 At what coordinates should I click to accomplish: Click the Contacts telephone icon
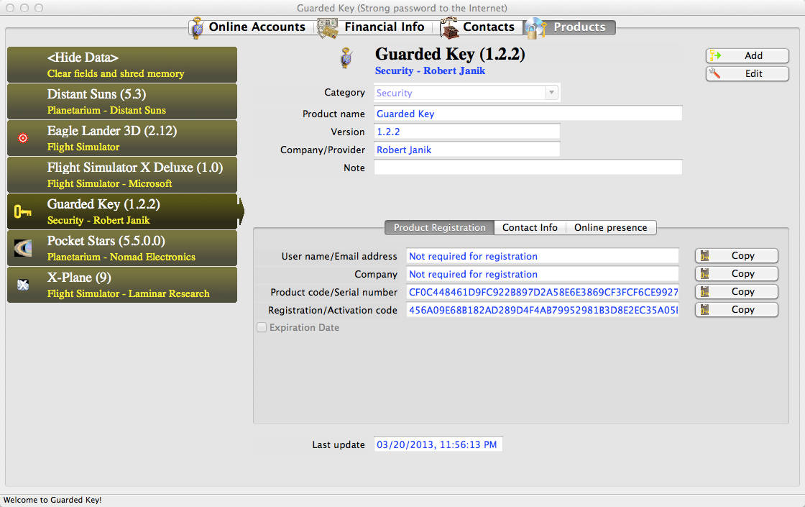(x=449, y=28)
